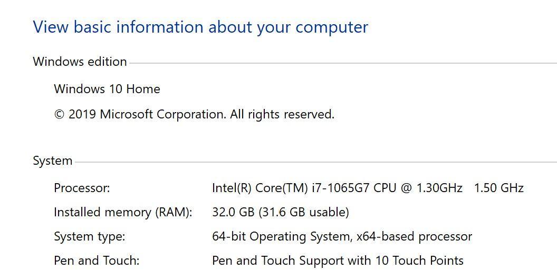
Task: Select the 'Windows 10 Home' edition text
Action: pos(107,89)
